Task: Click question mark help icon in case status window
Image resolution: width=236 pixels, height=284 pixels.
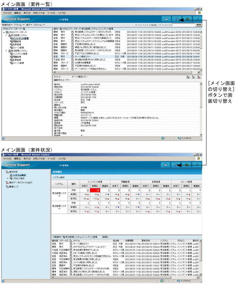Action: [x=197, y=165]
